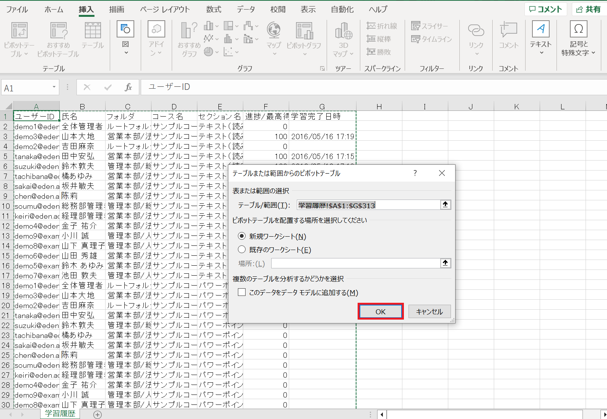607x419 pixels.
Task: Open Symbols (記号と特殊文字) button
Action: (x=578, y=38)
